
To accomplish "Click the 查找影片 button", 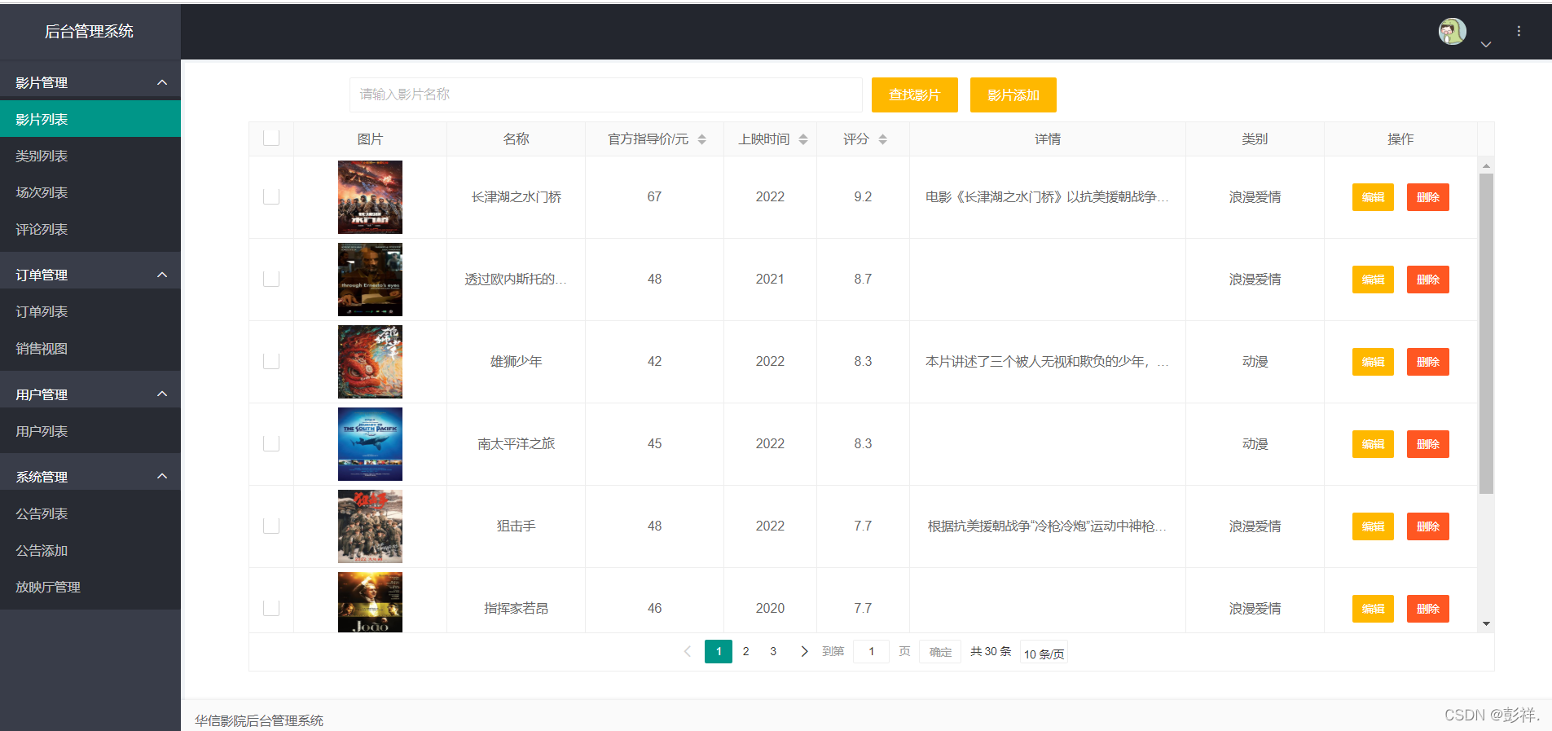I will (914, 95).
